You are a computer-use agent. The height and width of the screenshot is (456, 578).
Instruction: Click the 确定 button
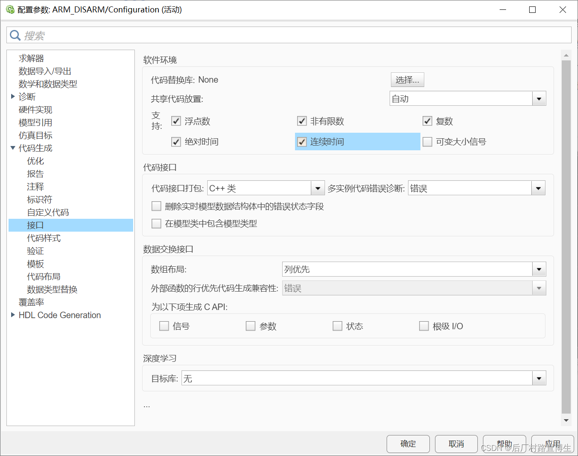[x=408, y=444]
